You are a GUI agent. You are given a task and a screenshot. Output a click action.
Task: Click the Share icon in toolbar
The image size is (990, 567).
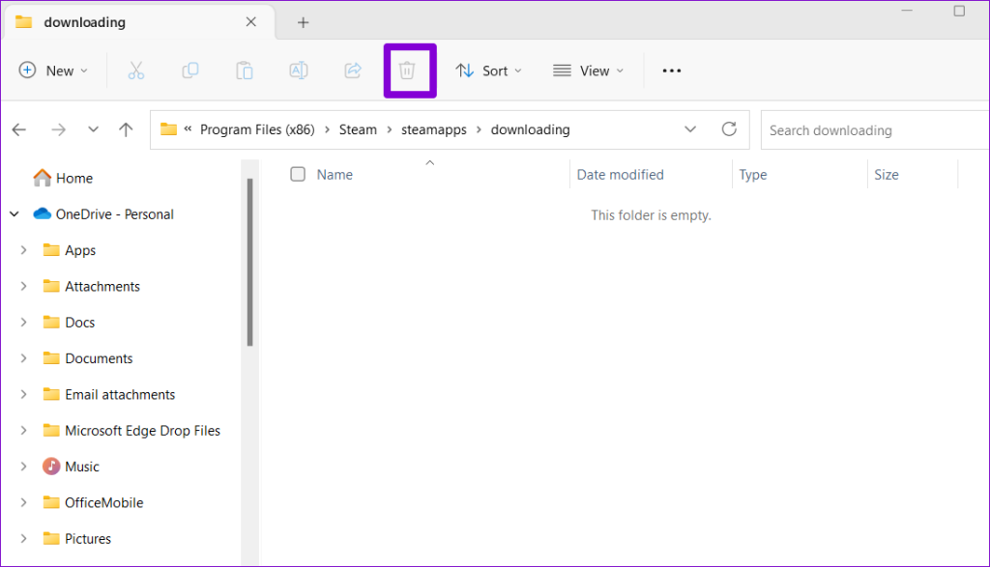353,71
